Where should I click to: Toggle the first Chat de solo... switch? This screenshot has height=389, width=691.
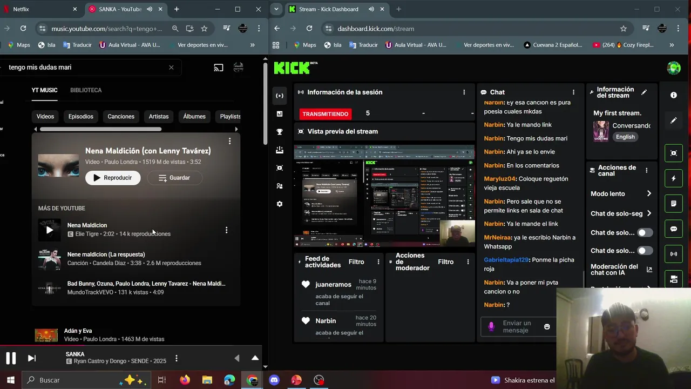click(x=645, y=233)
